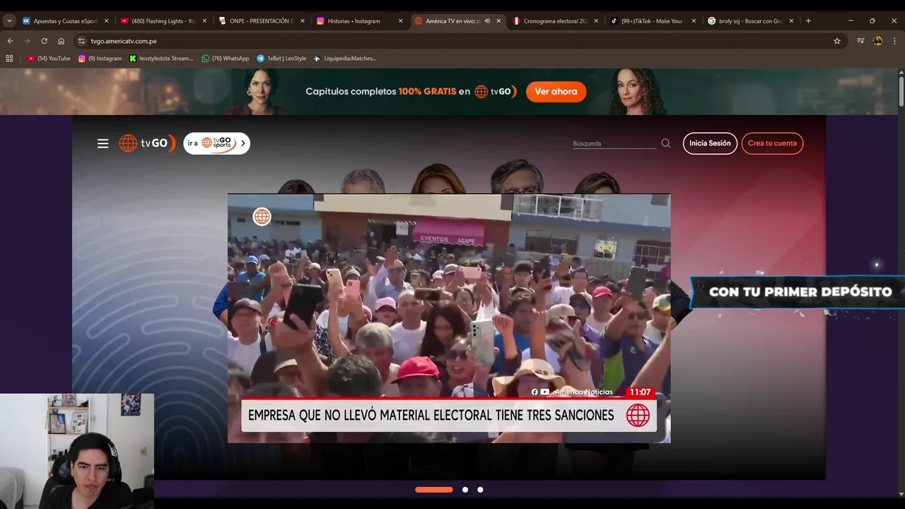
Task: Close the América TV en vivo tab
Action: (x=498, y=21)
